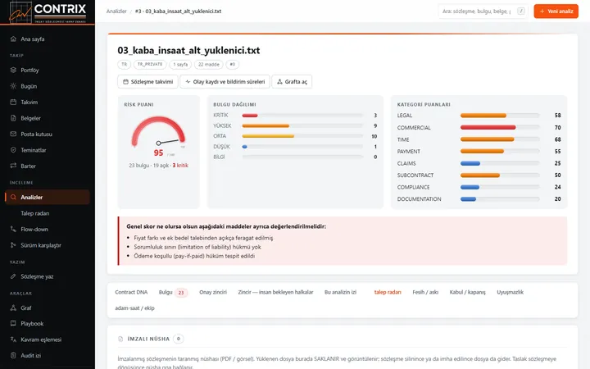Click the TR tag chip
The width and height of the screenshot is (590, 369).
[x=125, y=65]
